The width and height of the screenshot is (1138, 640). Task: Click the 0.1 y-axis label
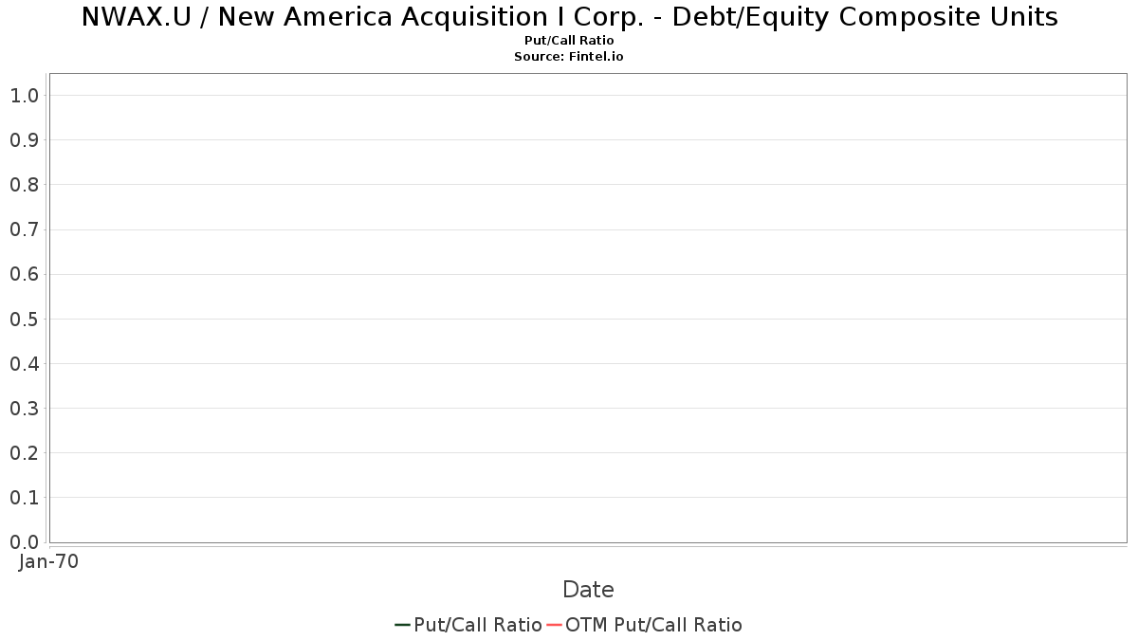click(x=24, y=498)
